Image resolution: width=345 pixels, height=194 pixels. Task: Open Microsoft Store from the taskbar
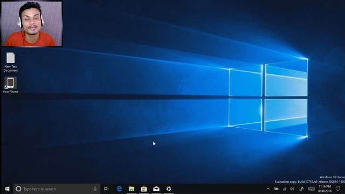144,189
